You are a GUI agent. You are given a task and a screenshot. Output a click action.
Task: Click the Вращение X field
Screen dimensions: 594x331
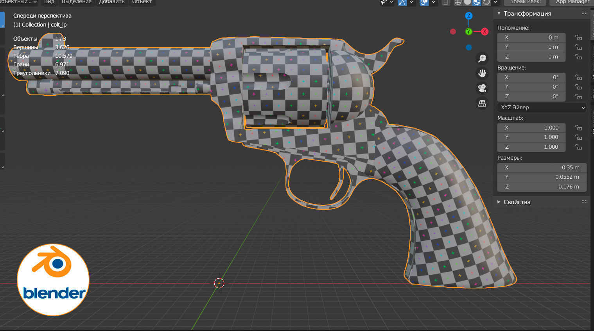coord(531,77)
